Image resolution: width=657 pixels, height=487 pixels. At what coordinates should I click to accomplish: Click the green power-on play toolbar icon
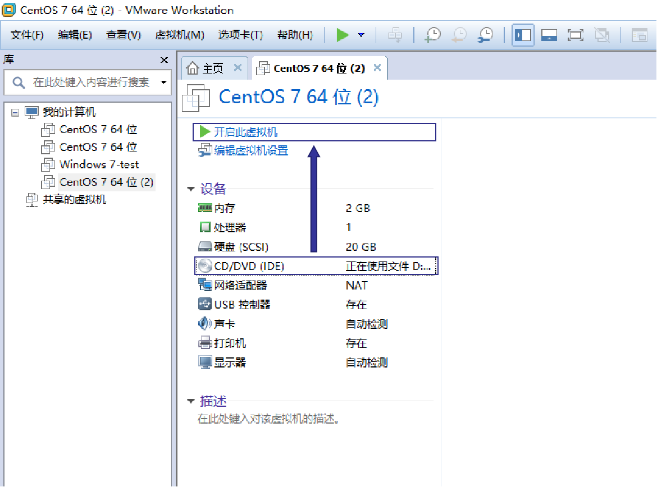tap(343, 35)
